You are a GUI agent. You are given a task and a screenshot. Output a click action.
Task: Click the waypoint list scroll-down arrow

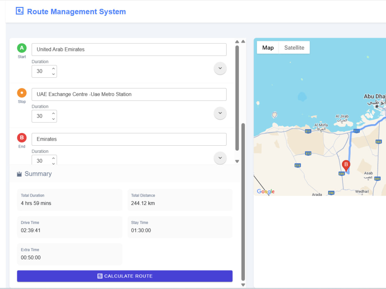(x=237, y=161)
